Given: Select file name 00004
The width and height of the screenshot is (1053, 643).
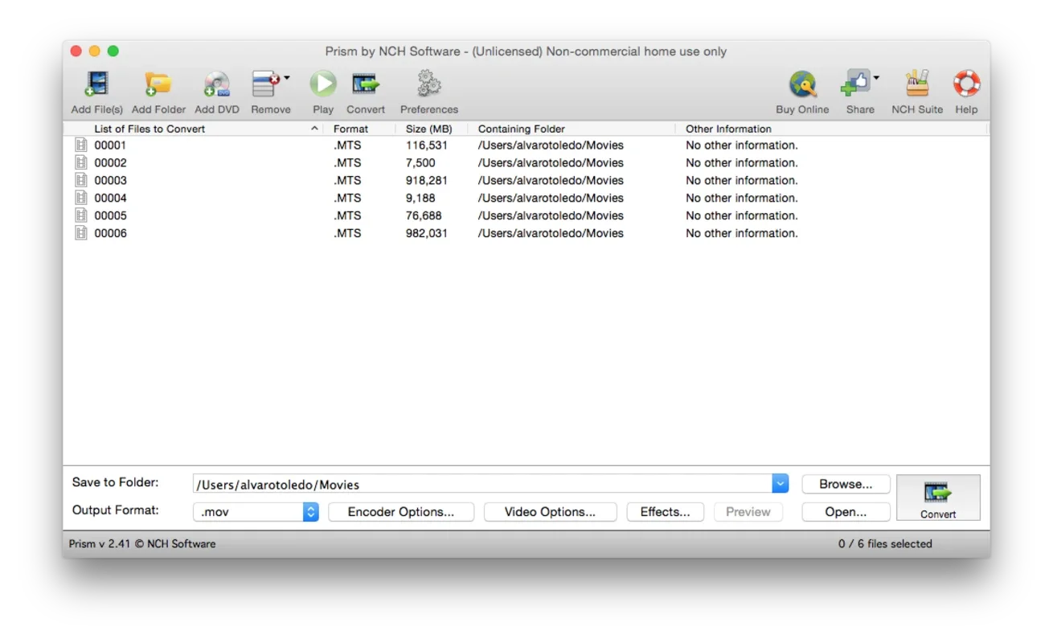Looking at the screenshot, I should [x=110, y=199].
